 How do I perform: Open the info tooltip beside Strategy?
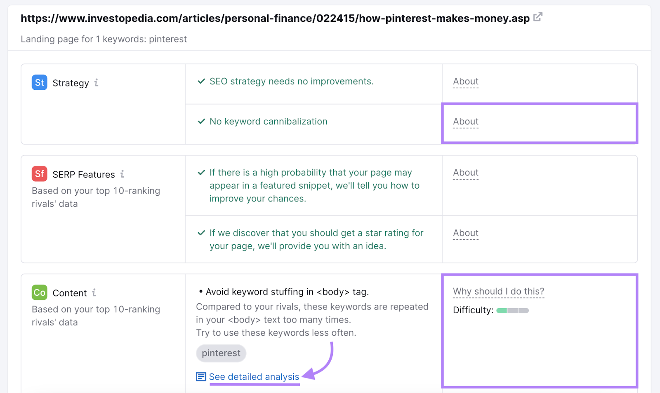(97, 83)
